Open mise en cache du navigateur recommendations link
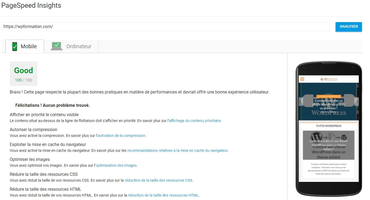This screenshot has height=200, width=370. [178, 150]
